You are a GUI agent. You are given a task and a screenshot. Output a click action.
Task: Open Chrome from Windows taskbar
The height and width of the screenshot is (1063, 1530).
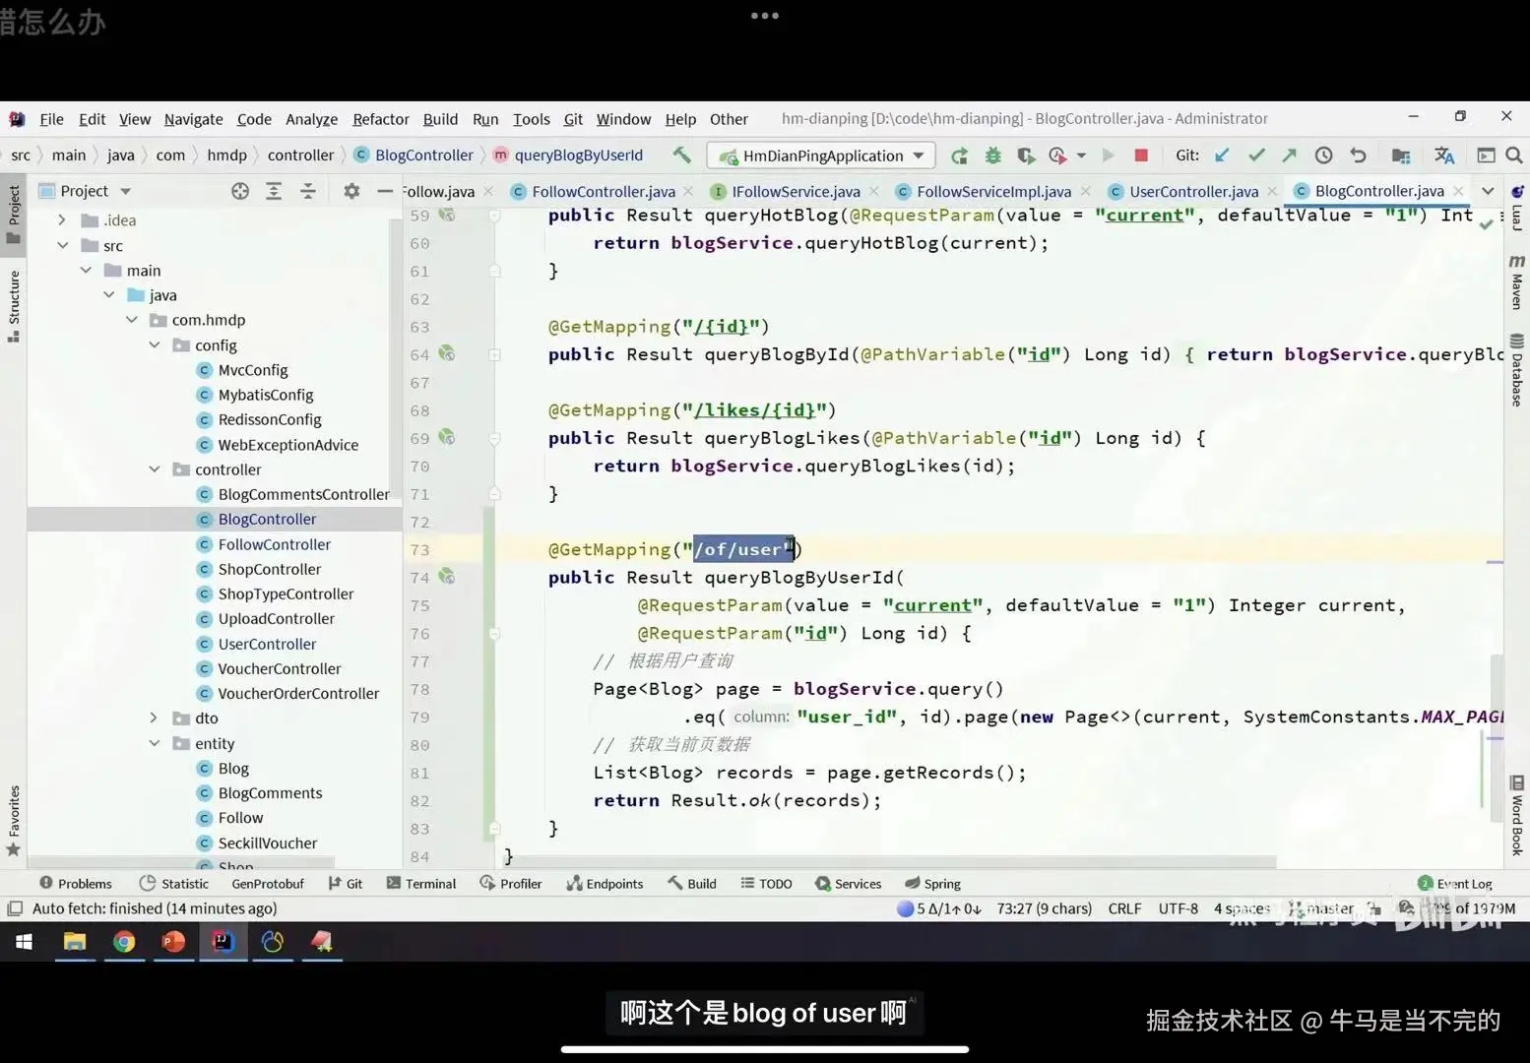pyautogui.click(x=124, y=942)
